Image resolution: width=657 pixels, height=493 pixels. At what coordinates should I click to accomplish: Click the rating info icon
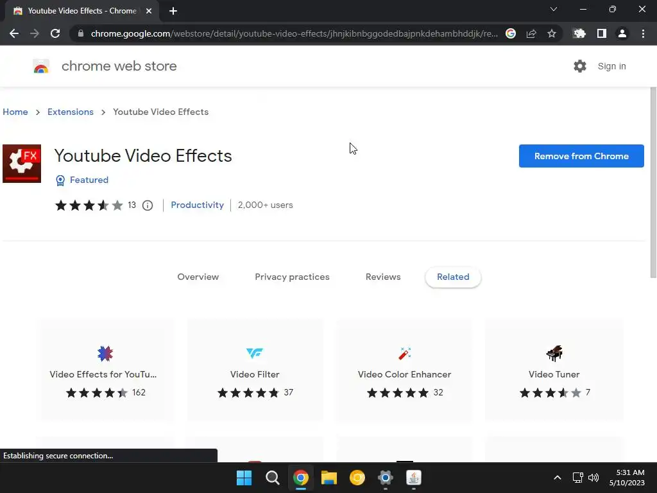148,205
